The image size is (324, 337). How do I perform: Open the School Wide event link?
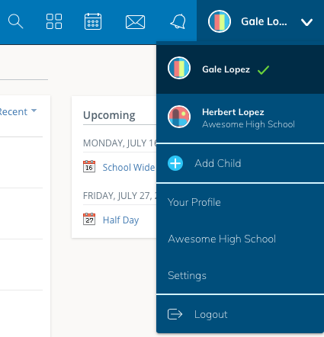point(129,167)
